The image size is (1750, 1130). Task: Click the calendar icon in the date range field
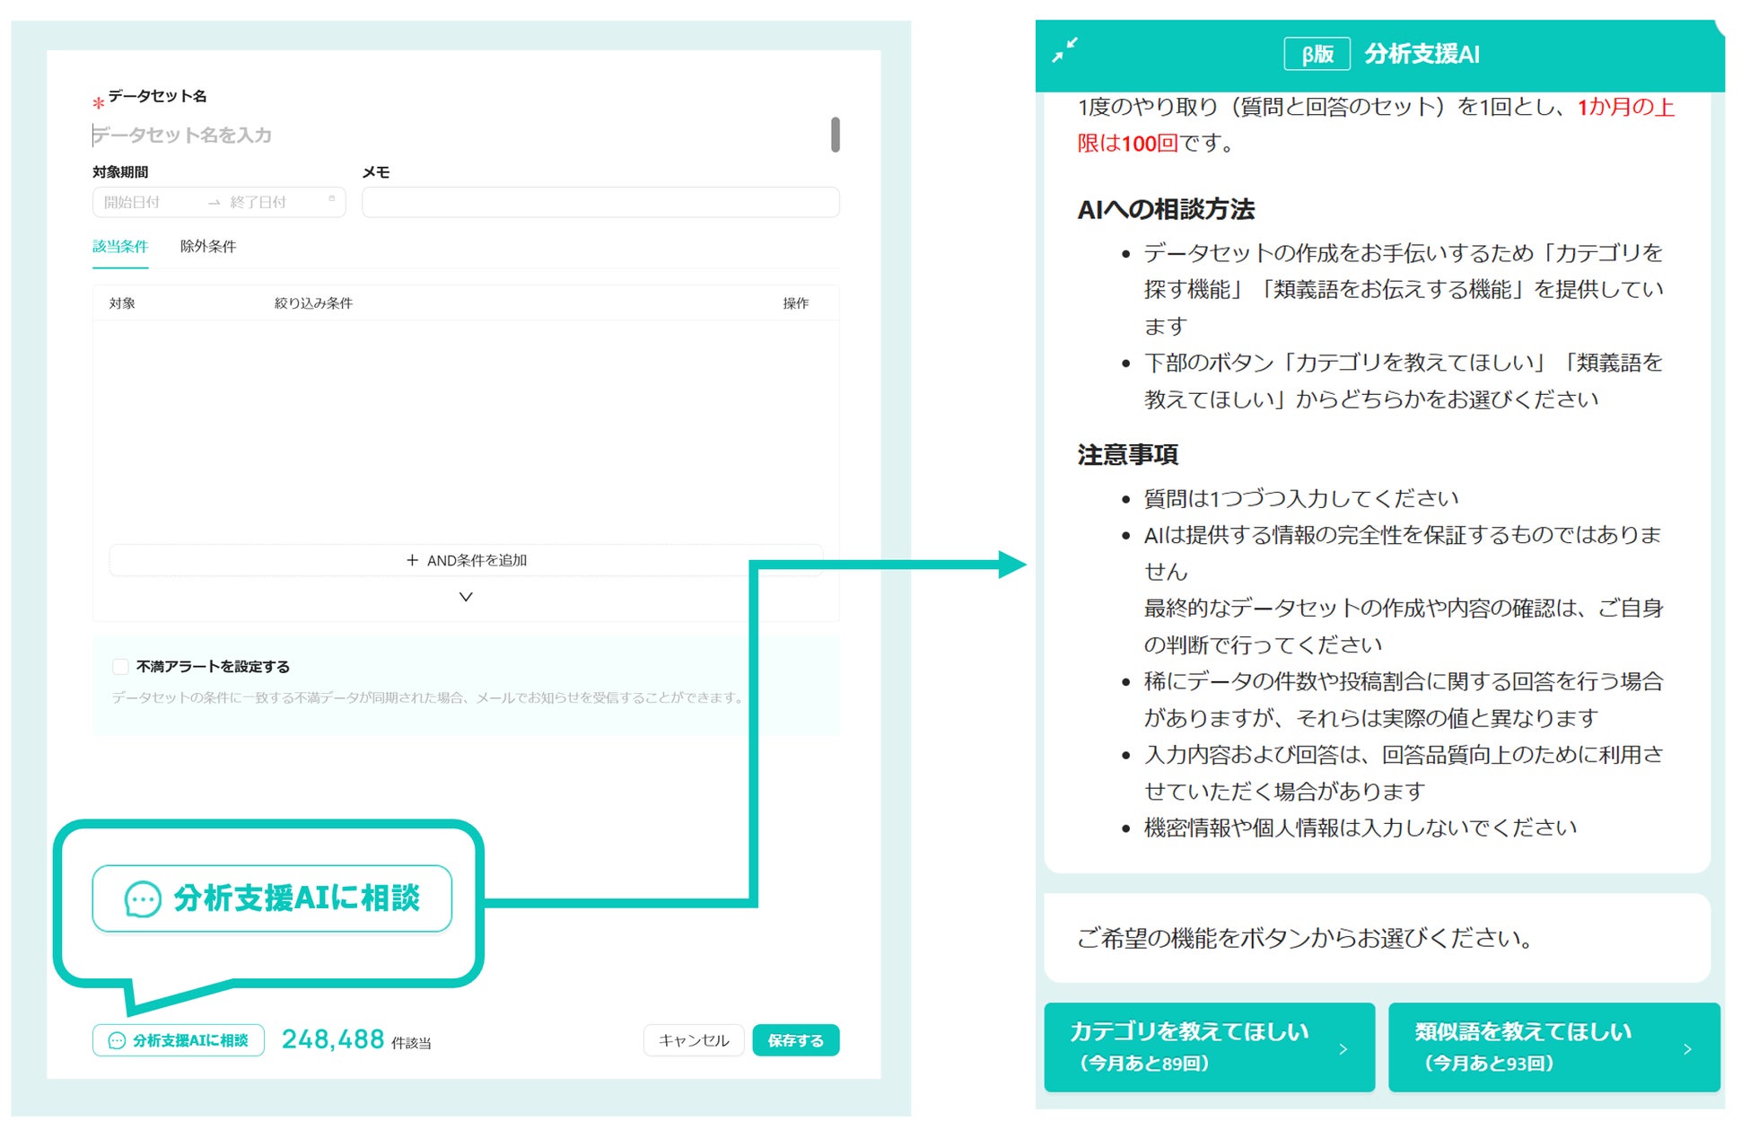click(332, 199)
